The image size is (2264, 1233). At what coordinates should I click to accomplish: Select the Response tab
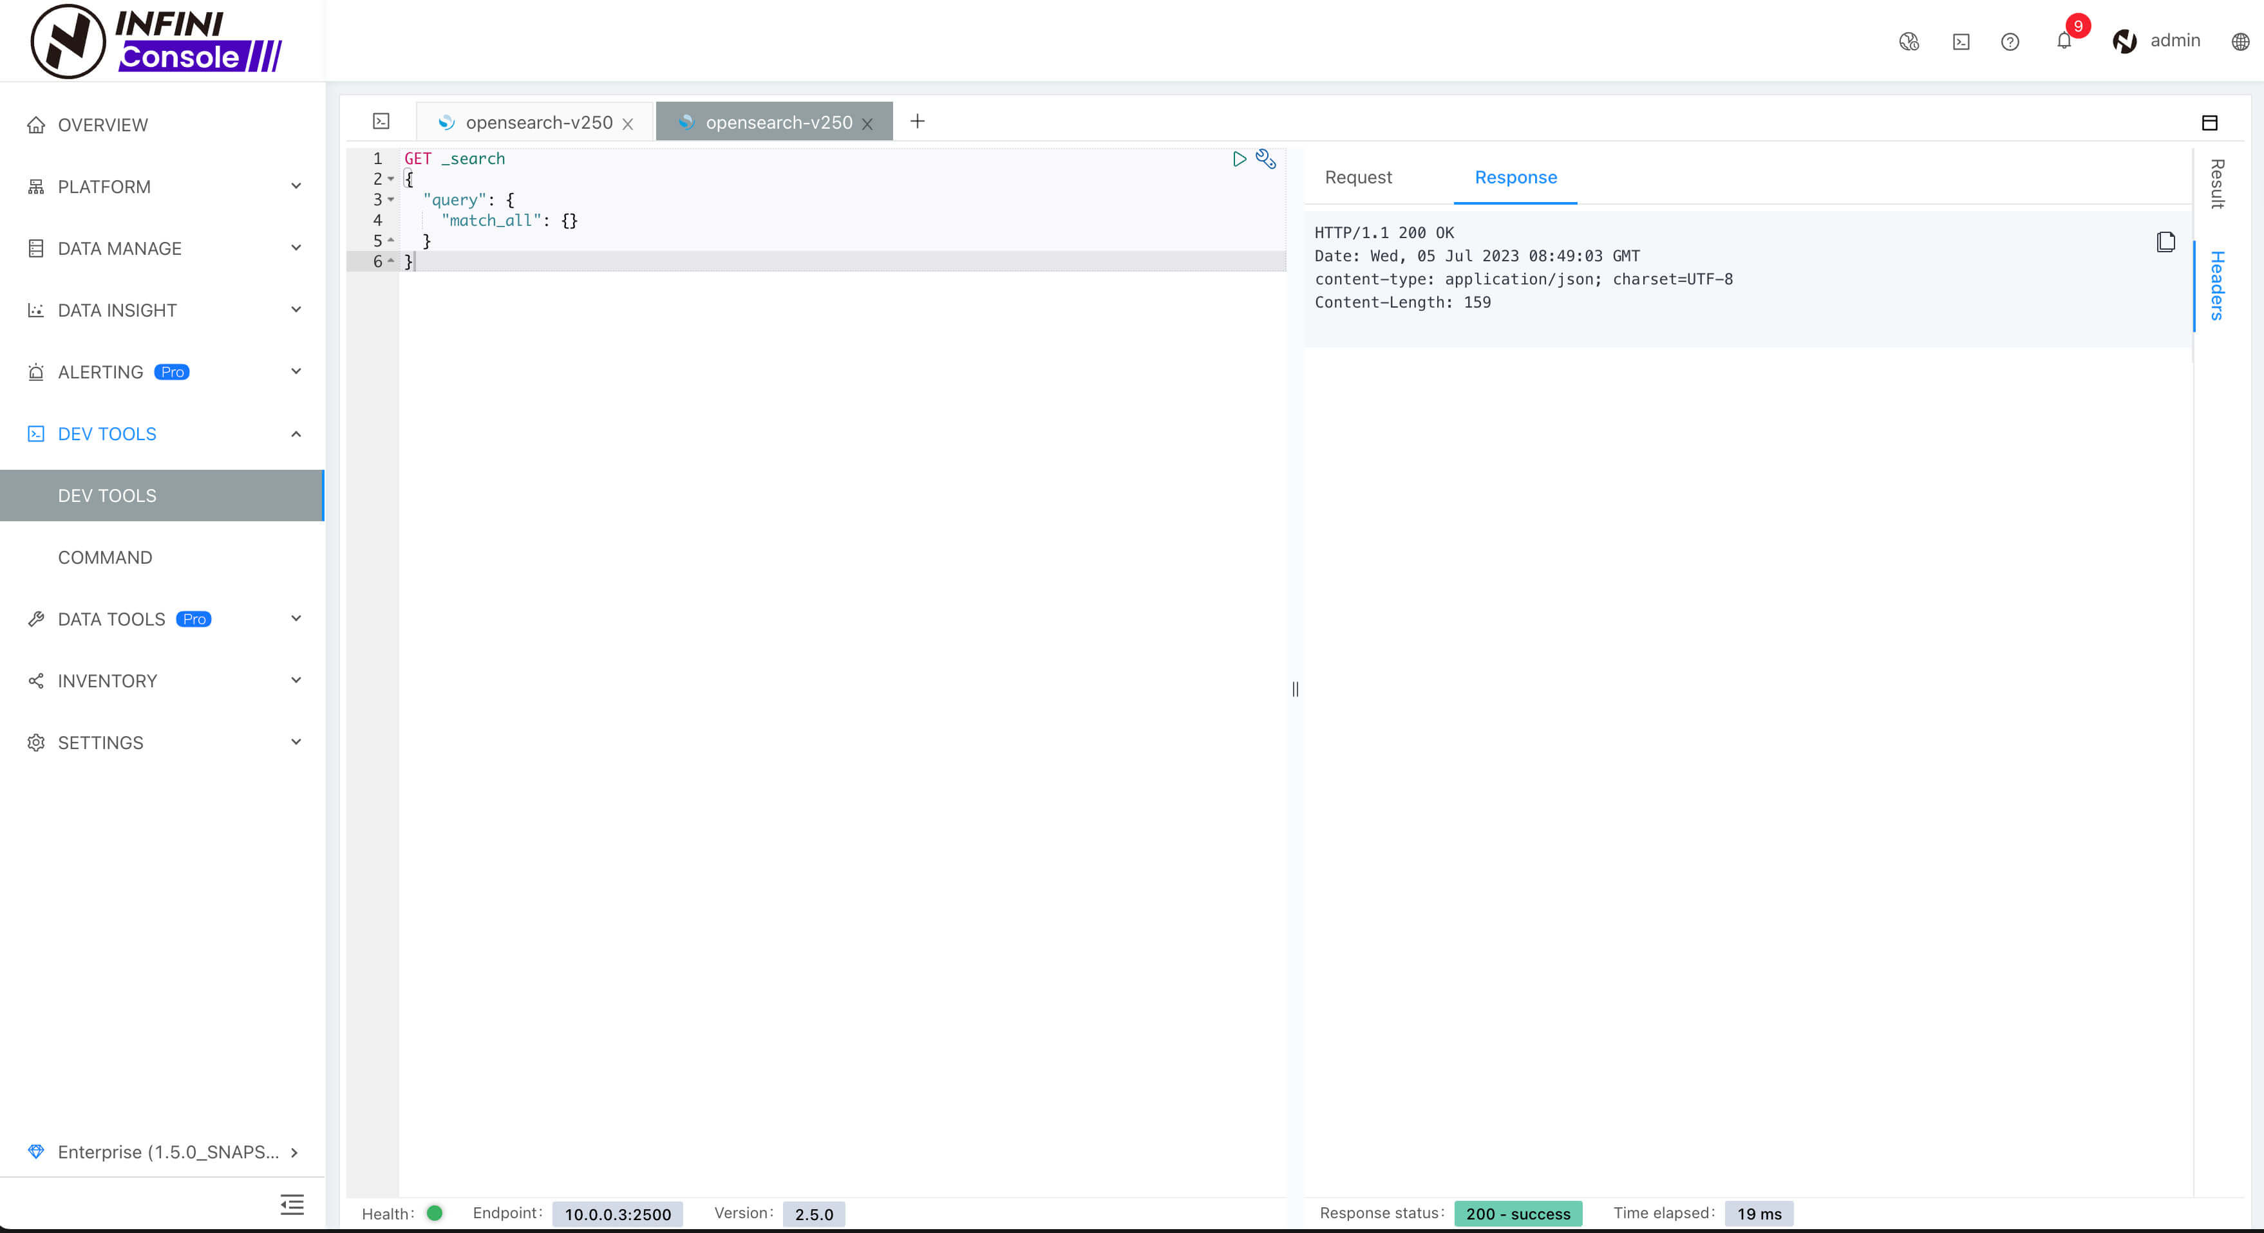point(1515,178)
